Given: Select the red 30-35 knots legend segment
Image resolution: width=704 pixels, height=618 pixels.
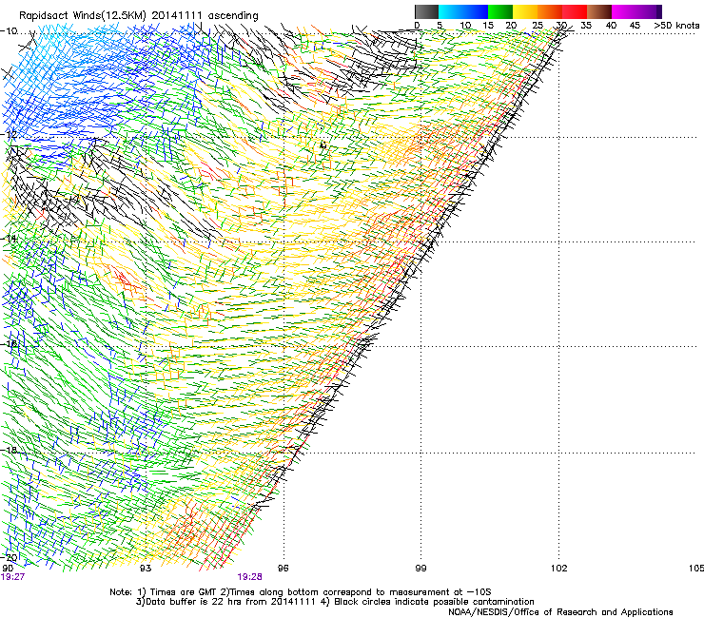Looking at the screenshot, I should click(575, 11).
